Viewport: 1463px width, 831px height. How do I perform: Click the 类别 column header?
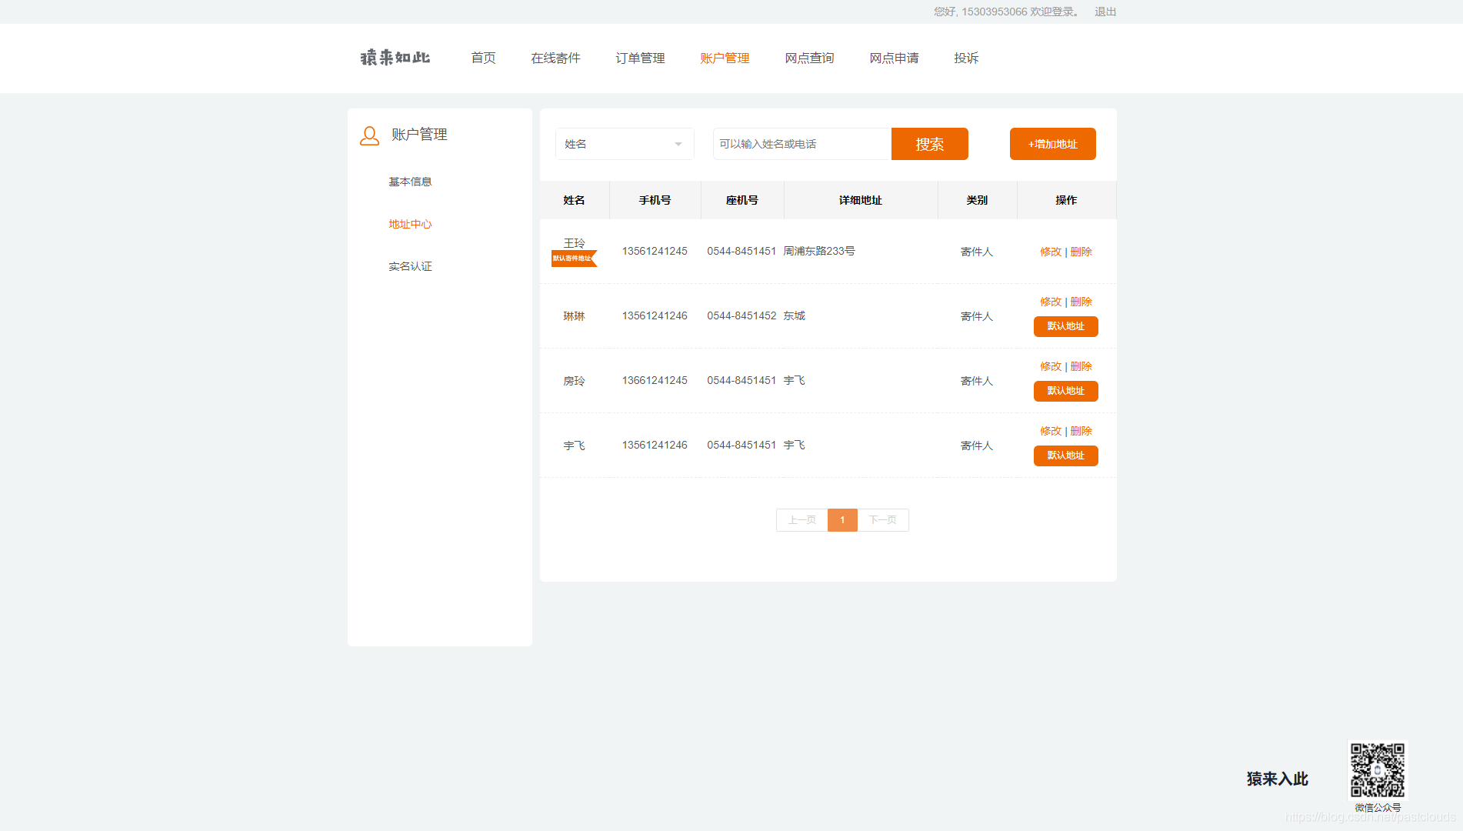[977, 200]
